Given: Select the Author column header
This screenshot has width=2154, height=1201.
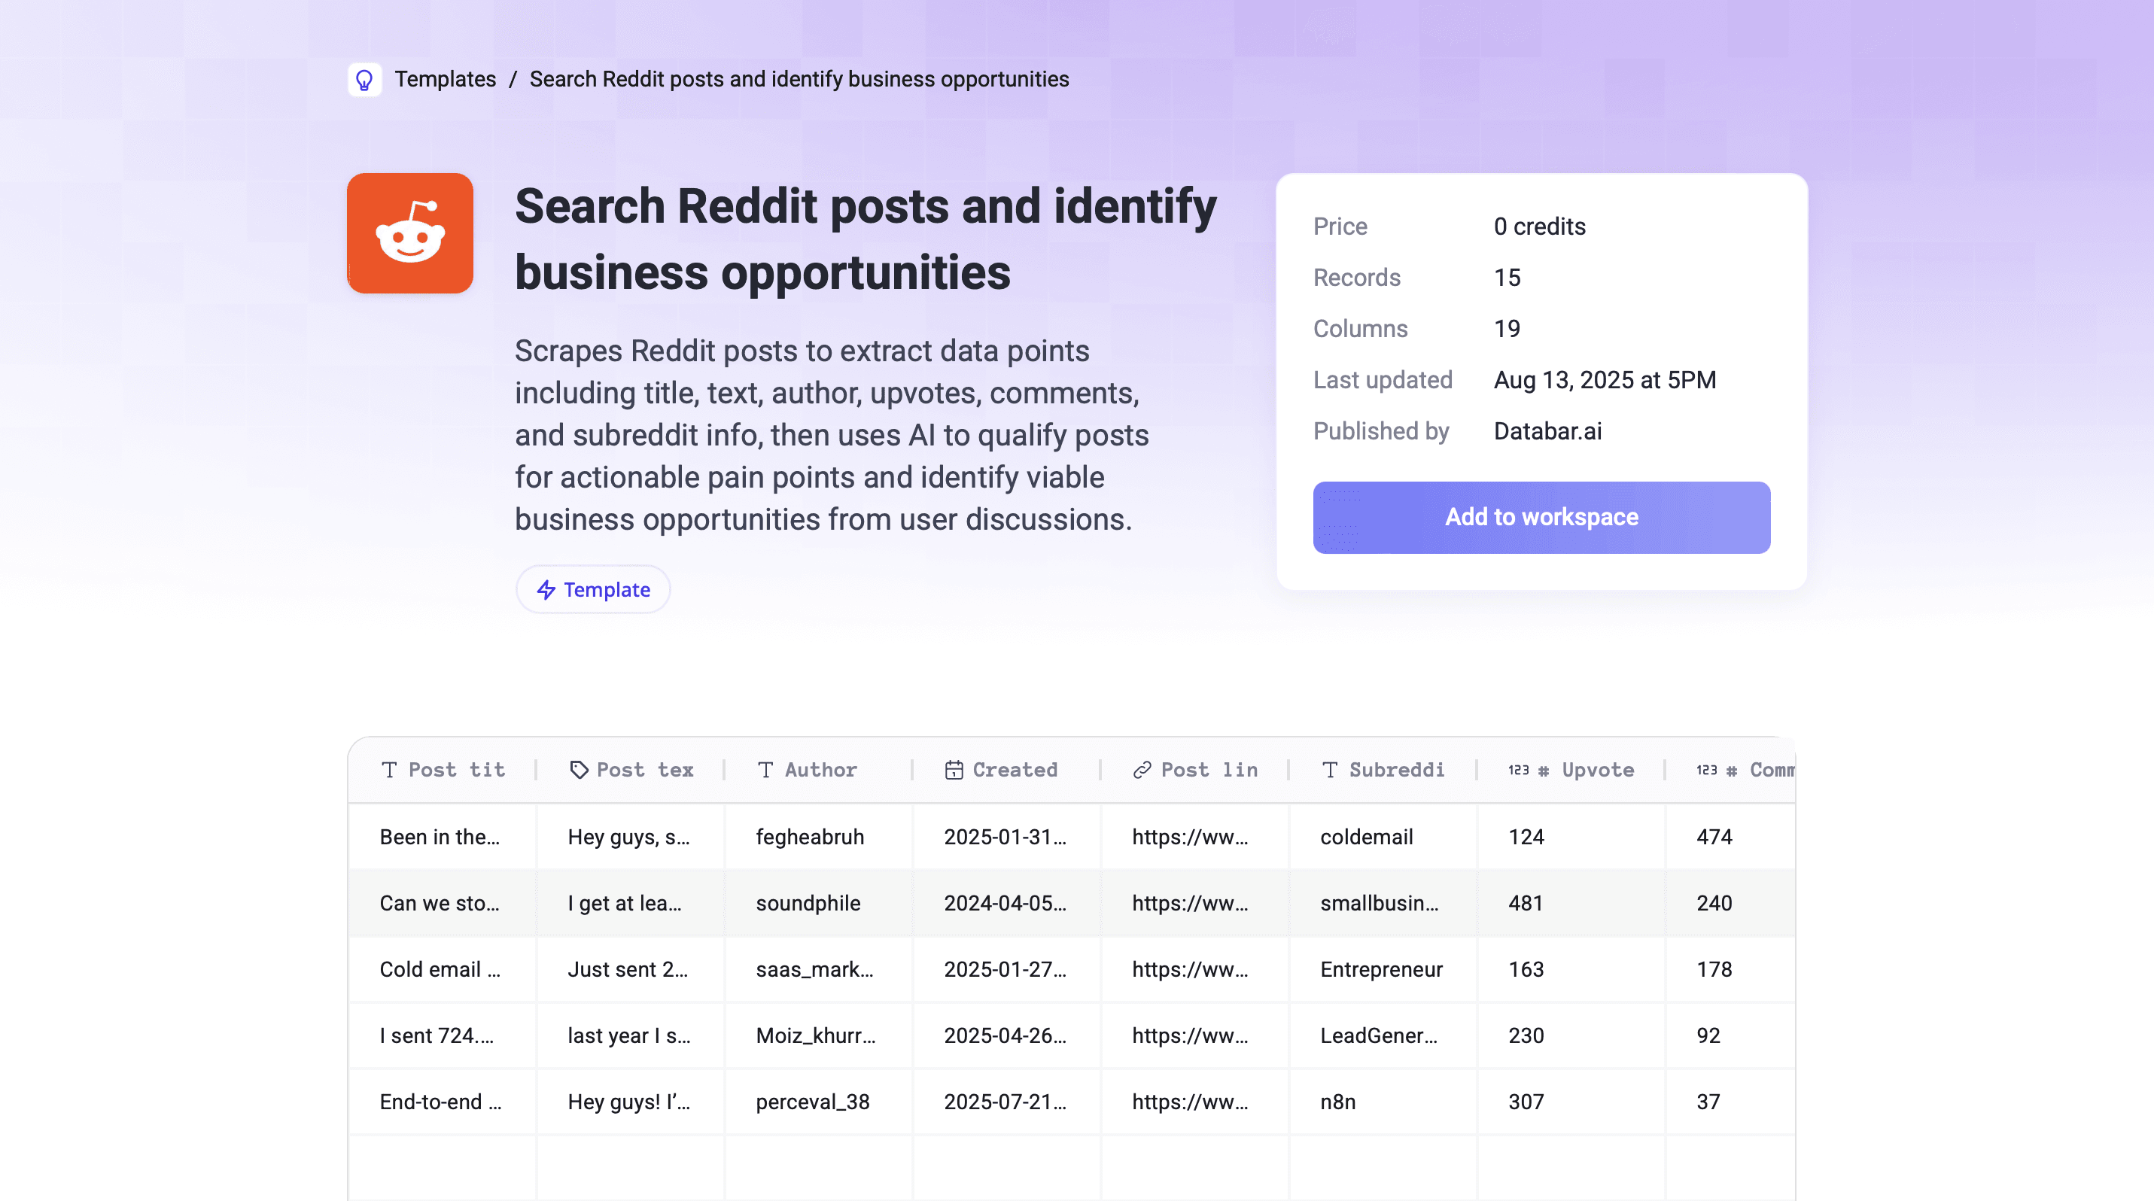Looking at the screenshot, I should [820, 770].
